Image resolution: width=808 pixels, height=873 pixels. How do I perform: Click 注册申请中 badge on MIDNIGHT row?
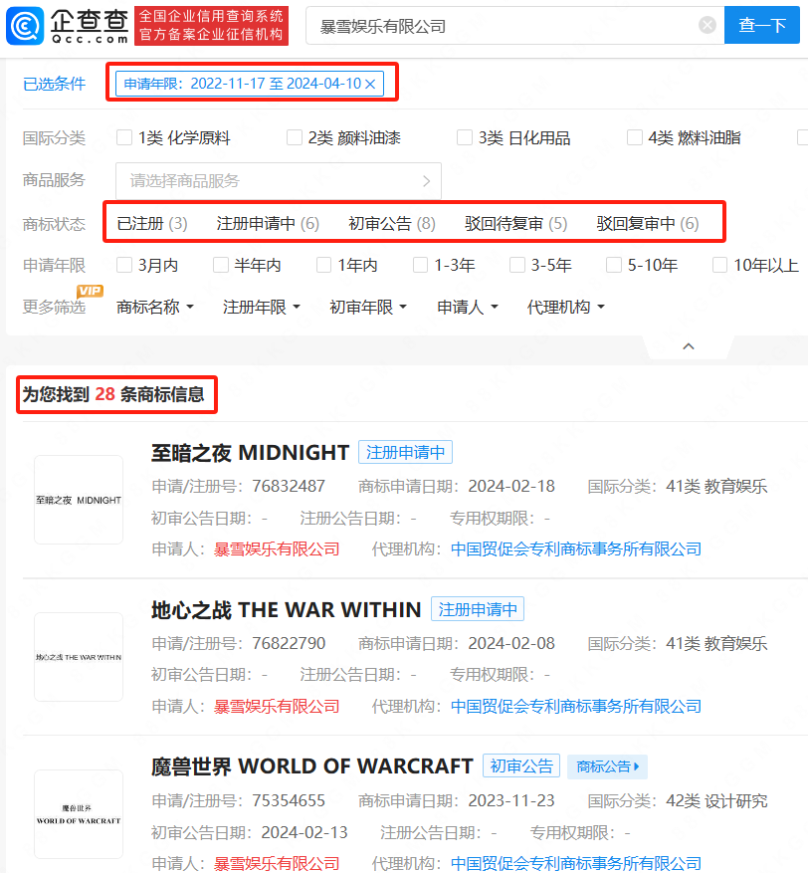(x=405, y=452)
